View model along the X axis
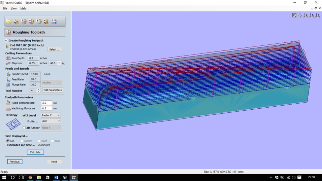Image resolution: width=322 pixels, height=181 pixels. [312, 15]
